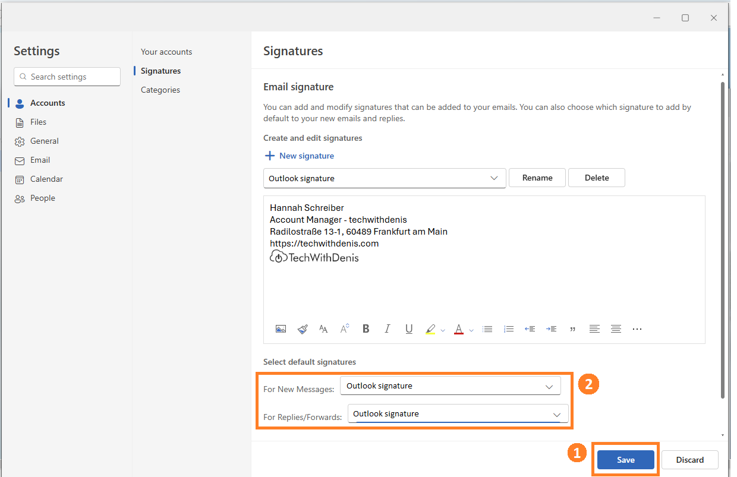Select the format painter icon
737x477 pixels.
(x=303, y=328)
